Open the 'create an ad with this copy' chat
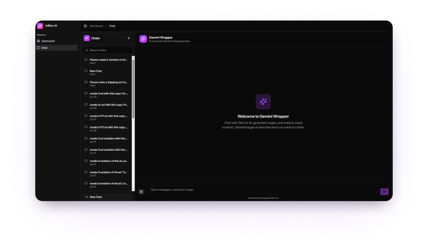The image size is (428, 251). (x=108, y=106)
